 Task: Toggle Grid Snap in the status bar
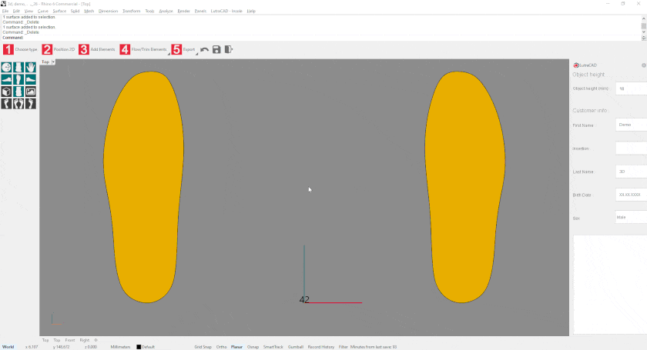tap(203, 347)
